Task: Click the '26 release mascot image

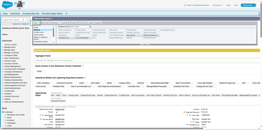Action: pyautogui.click(x=19, y=5)
